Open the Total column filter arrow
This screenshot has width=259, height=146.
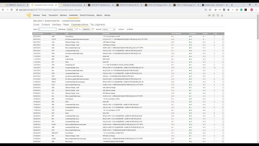click(x=221, y=34)
